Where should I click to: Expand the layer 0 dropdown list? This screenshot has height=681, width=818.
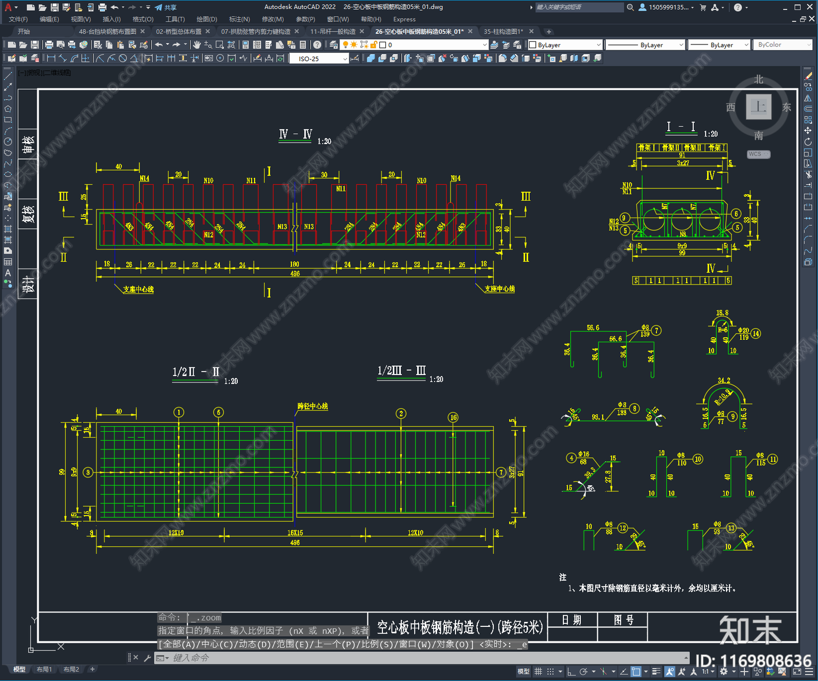pos(433,45)
